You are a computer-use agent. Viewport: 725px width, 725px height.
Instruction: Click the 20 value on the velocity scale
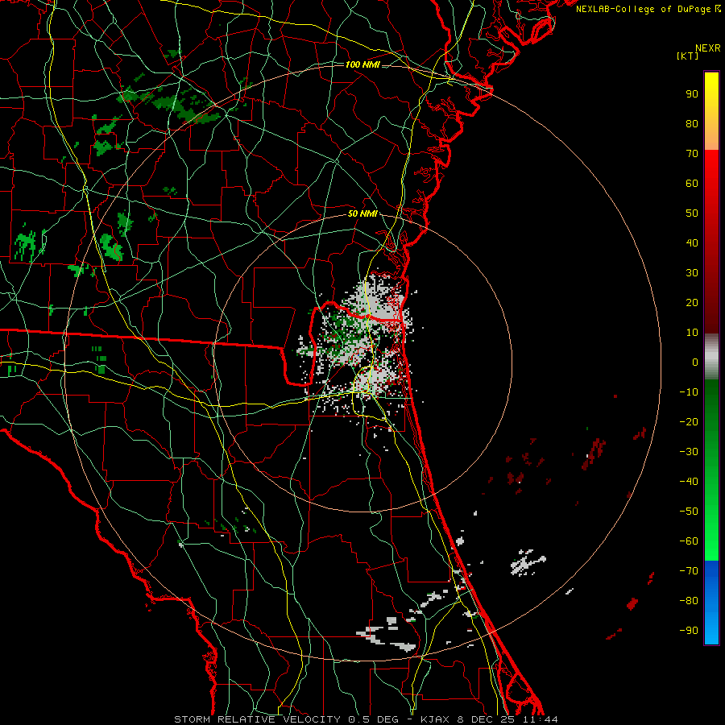[x=692, y=302]
